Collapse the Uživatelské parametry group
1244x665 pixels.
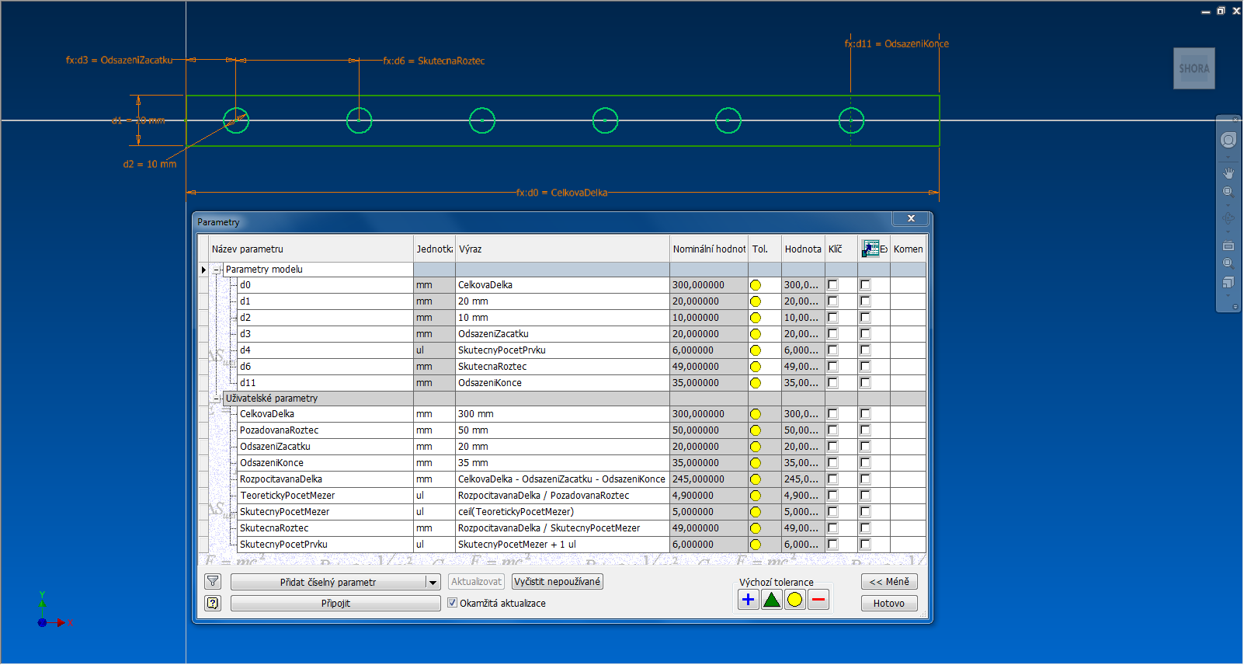[217, 399]
